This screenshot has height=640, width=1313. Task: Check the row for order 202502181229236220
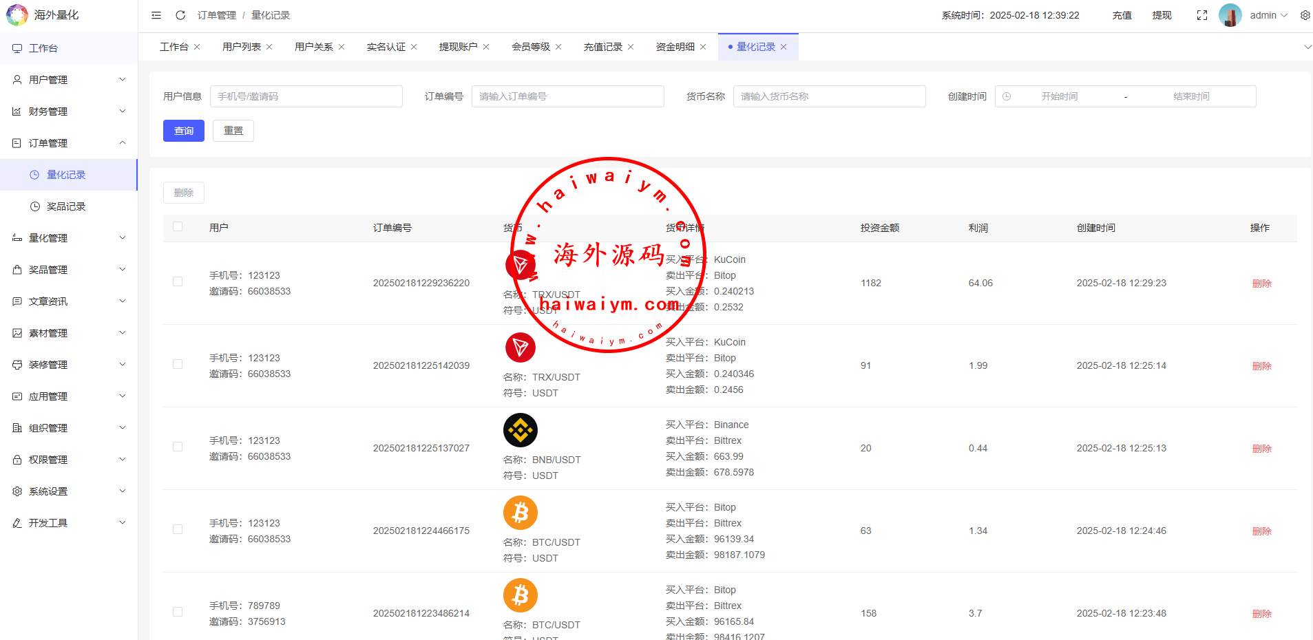[178, 282]
